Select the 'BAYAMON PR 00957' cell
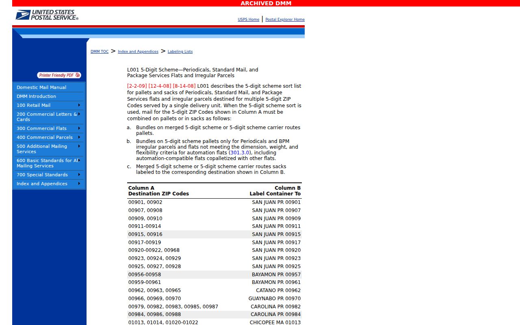This screenshot has width=520, height=325. (x=276, y=275)
